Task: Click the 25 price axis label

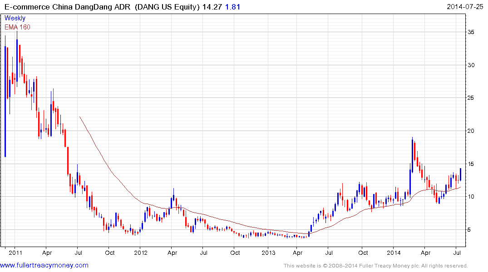Action: click(471, 98)
